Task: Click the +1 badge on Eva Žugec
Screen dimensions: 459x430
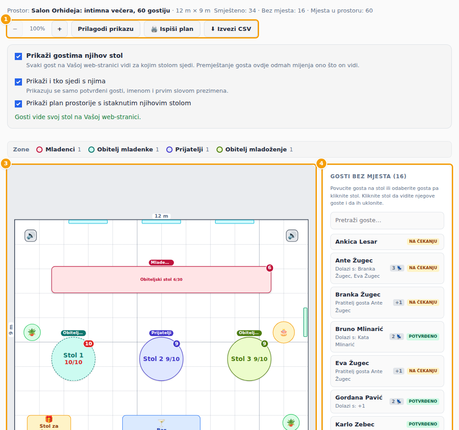Action: [x=398, y=371]
